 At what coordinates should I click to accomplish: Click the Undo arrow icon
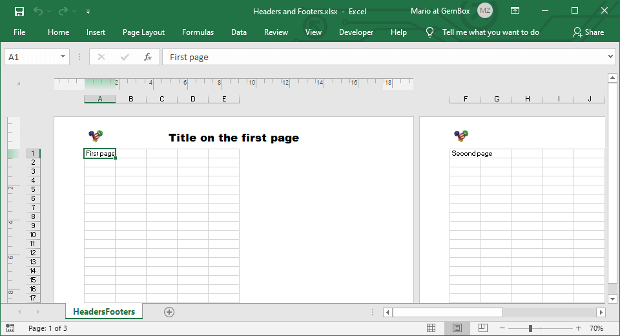[38, 11]
